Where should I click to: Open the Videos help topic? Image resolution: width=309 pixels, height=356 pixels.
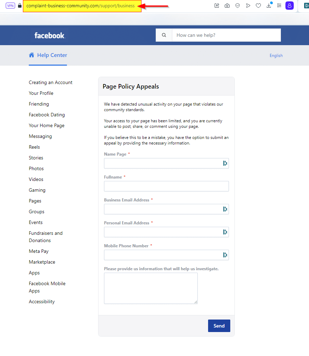tap(36, 179)
